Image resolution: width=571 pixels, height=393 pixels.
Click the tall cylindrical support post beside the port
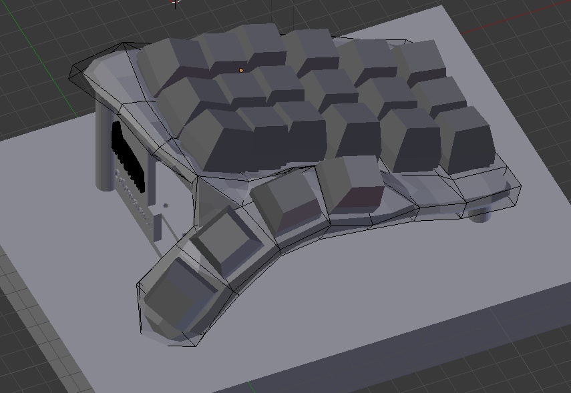[105, 142]
